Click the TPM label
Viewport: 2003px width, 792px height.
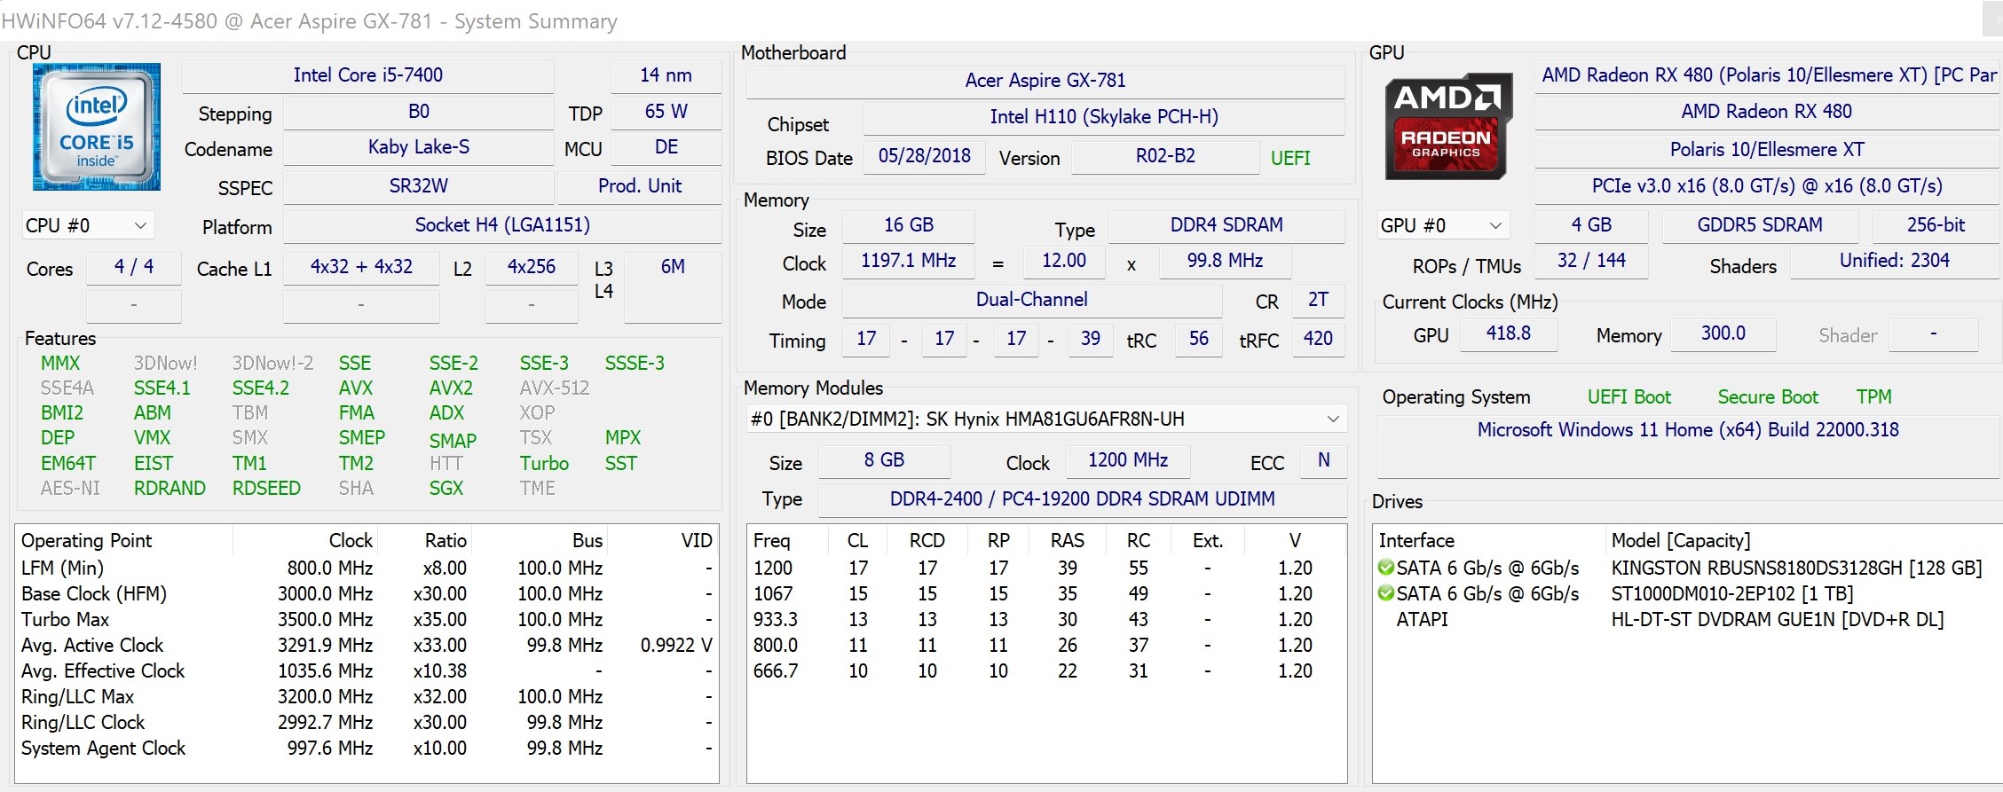[1874, 397]
